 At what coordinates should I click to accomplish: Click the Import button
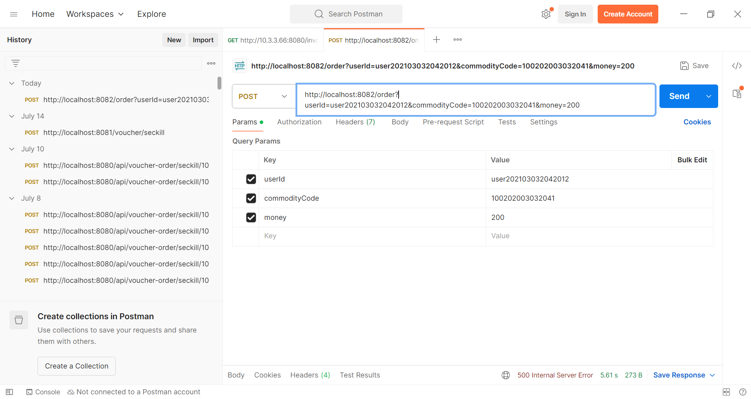point(203,40)
